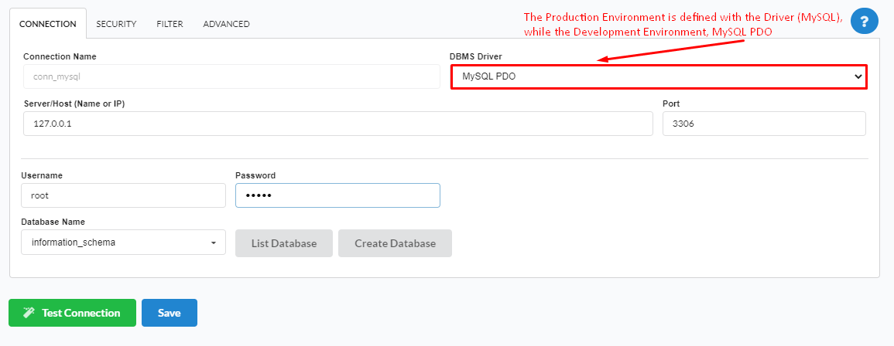Click the Server/Host (Name or IP) label
This screenshot has width=894, height=346.
(x=74, y=103)
